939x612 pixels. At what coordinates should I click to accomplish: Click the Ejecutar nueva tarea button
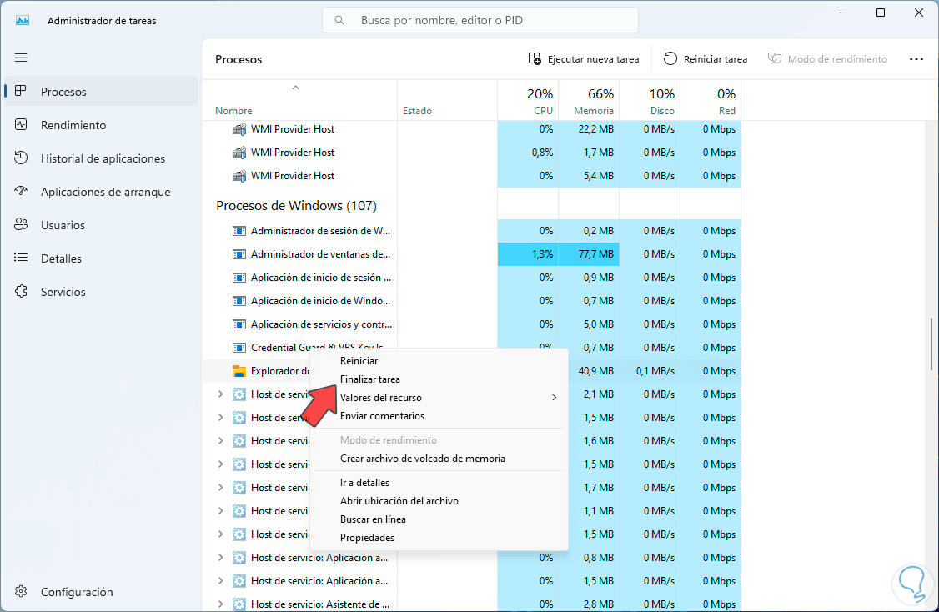point(583,58)
